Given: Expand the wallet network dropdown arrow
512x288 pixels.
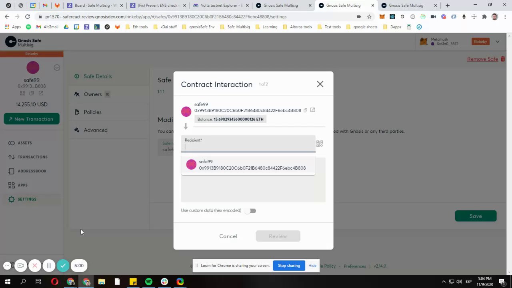Looking at the screenshot, I should [x=498, y=42].
